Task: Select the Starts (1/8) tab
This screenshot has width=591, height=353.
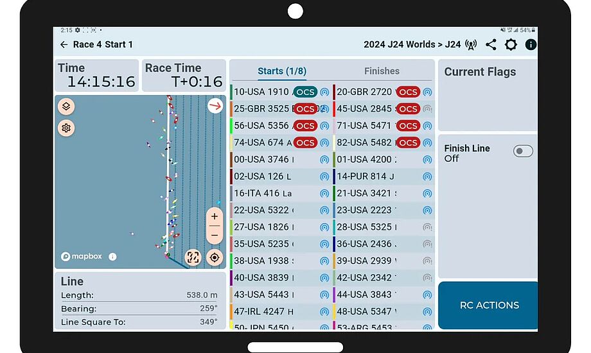Action: [x=282, y=71]
